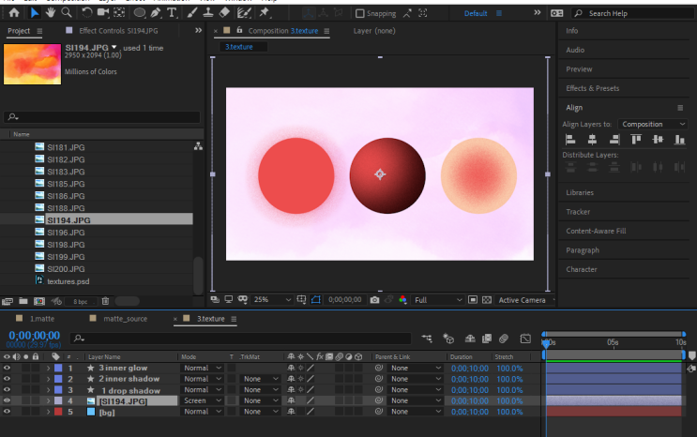Click the Align Horizontal Center icon
The width and height of the screenshot is (697, 437).
[x=590, y=139]
